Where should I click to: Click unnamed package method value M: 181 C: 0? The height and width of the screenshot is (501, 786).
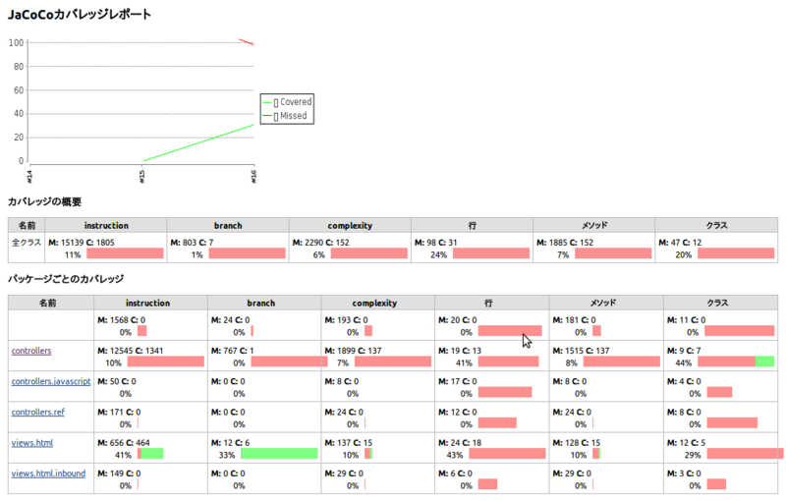pos(575,319)
